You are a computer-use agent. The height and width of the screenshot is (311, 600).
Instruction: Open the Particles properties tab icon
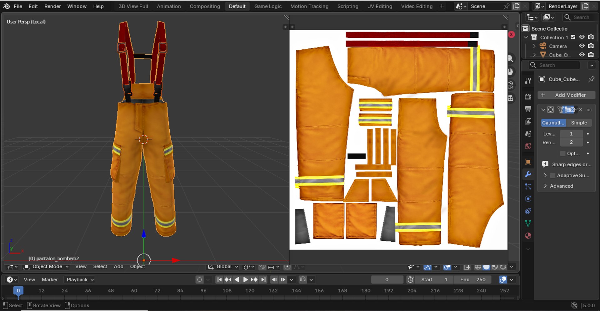[x=528, y=187]
